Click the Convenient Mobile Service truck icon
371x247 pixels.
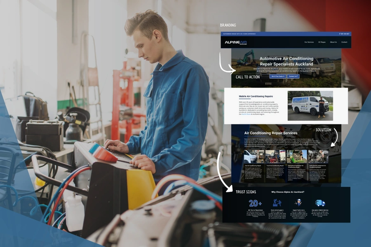[320, 203]
